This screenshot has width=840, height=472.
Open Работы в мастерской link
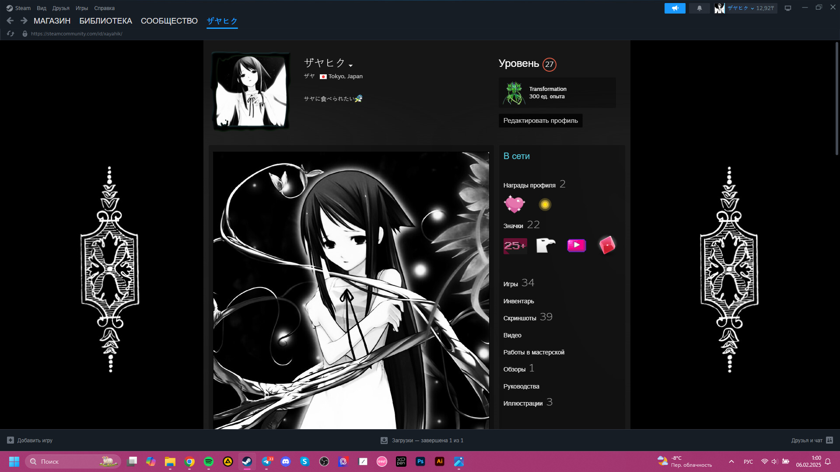534,352
